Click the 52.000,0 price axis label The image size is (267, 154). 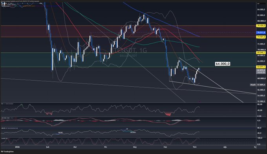261,101
